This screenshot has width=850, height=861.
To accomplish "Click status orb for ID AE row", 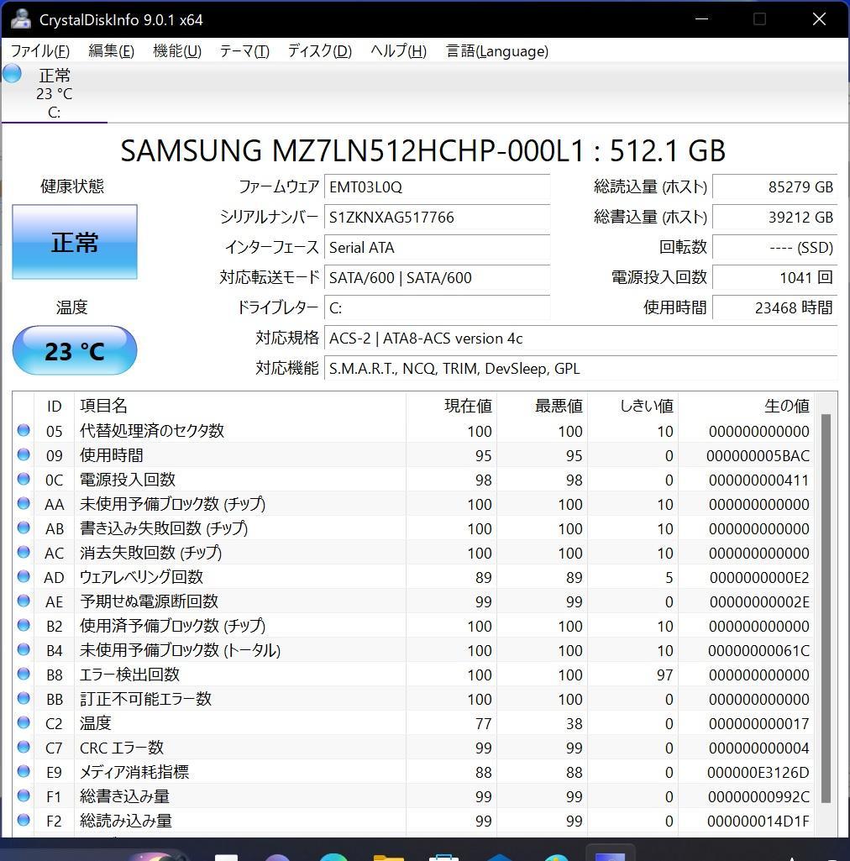I will 23,601.
